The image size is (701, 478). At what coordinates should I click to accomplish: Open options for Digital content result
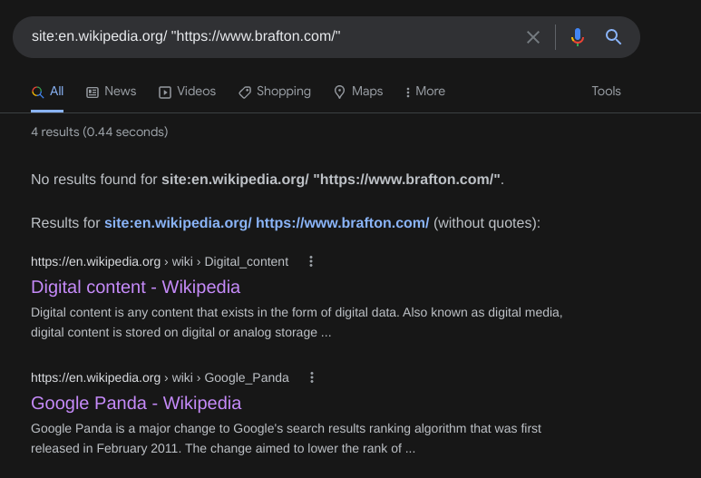[311, 261]
